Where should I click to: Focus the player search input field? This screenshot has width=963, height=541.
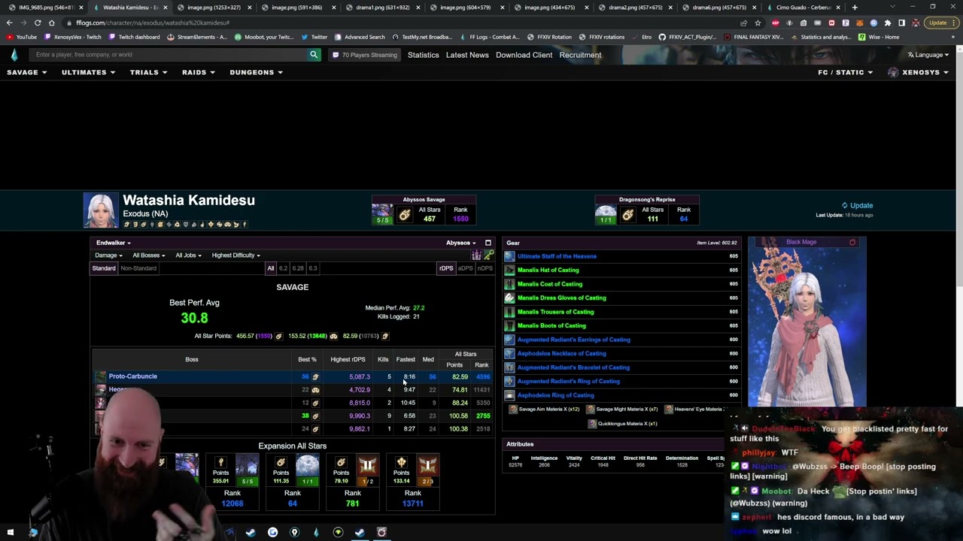pos(169,54)
